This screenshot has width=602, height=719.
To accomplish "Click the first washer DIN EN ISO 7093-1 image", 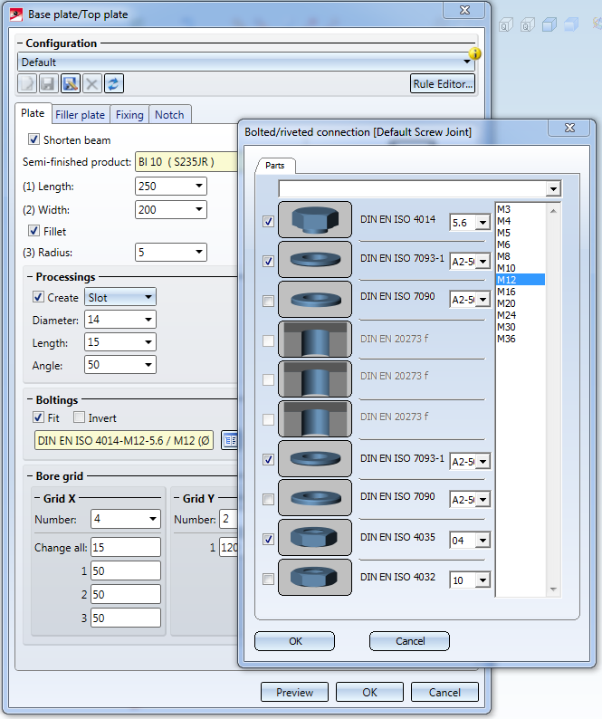I will [x=315, y=260].
